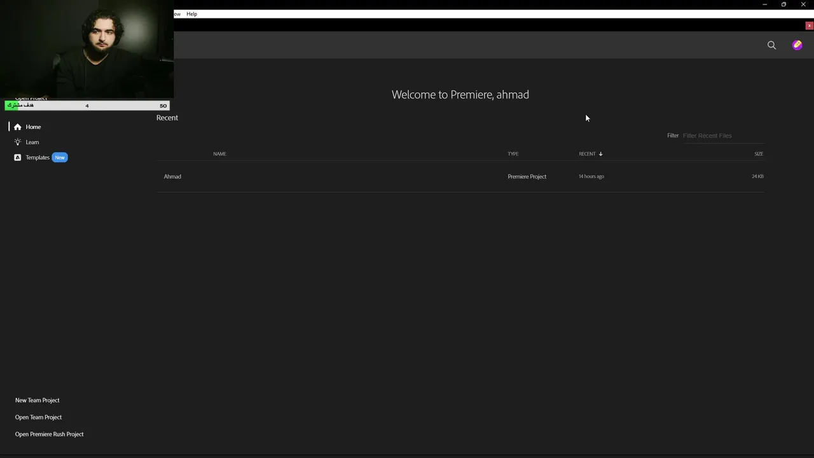Screen dimensions: 814x458
Task: Click the New badge beside Templates
Action: [60, 157]
